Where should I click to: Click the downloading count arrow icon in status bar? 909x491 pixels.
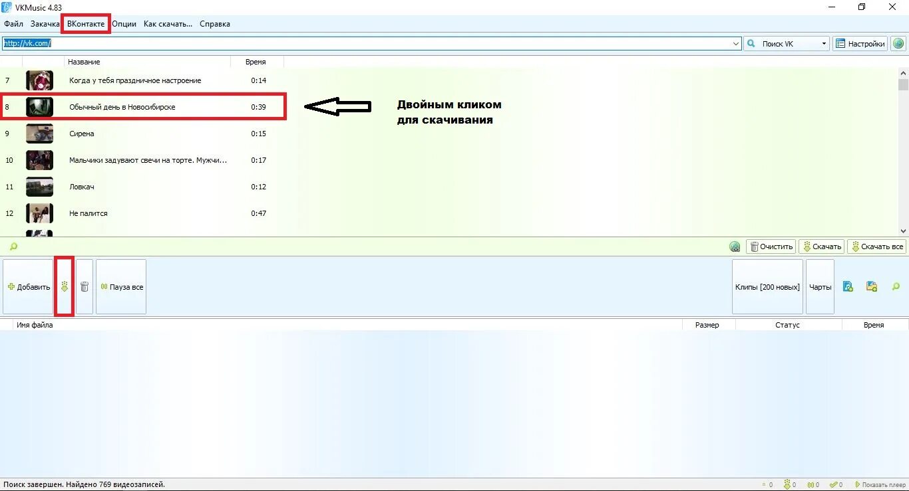click(787, 484)
